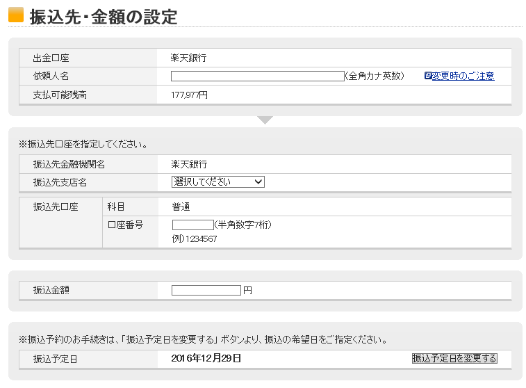
Task: Click the 口座番号 input field
Action: click(193, 225)
